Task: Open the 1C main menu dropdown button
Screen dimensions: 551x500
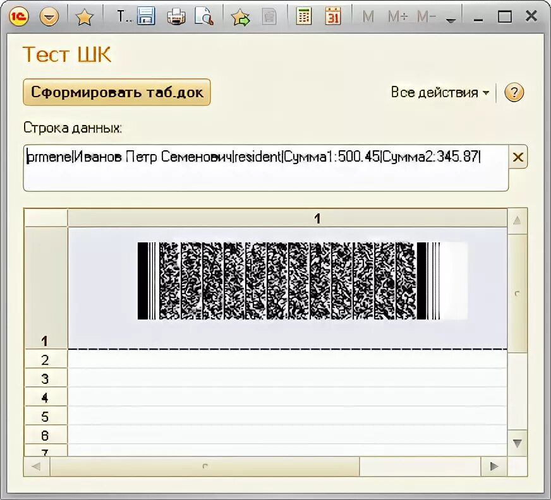Action: [x=49, y=16]
